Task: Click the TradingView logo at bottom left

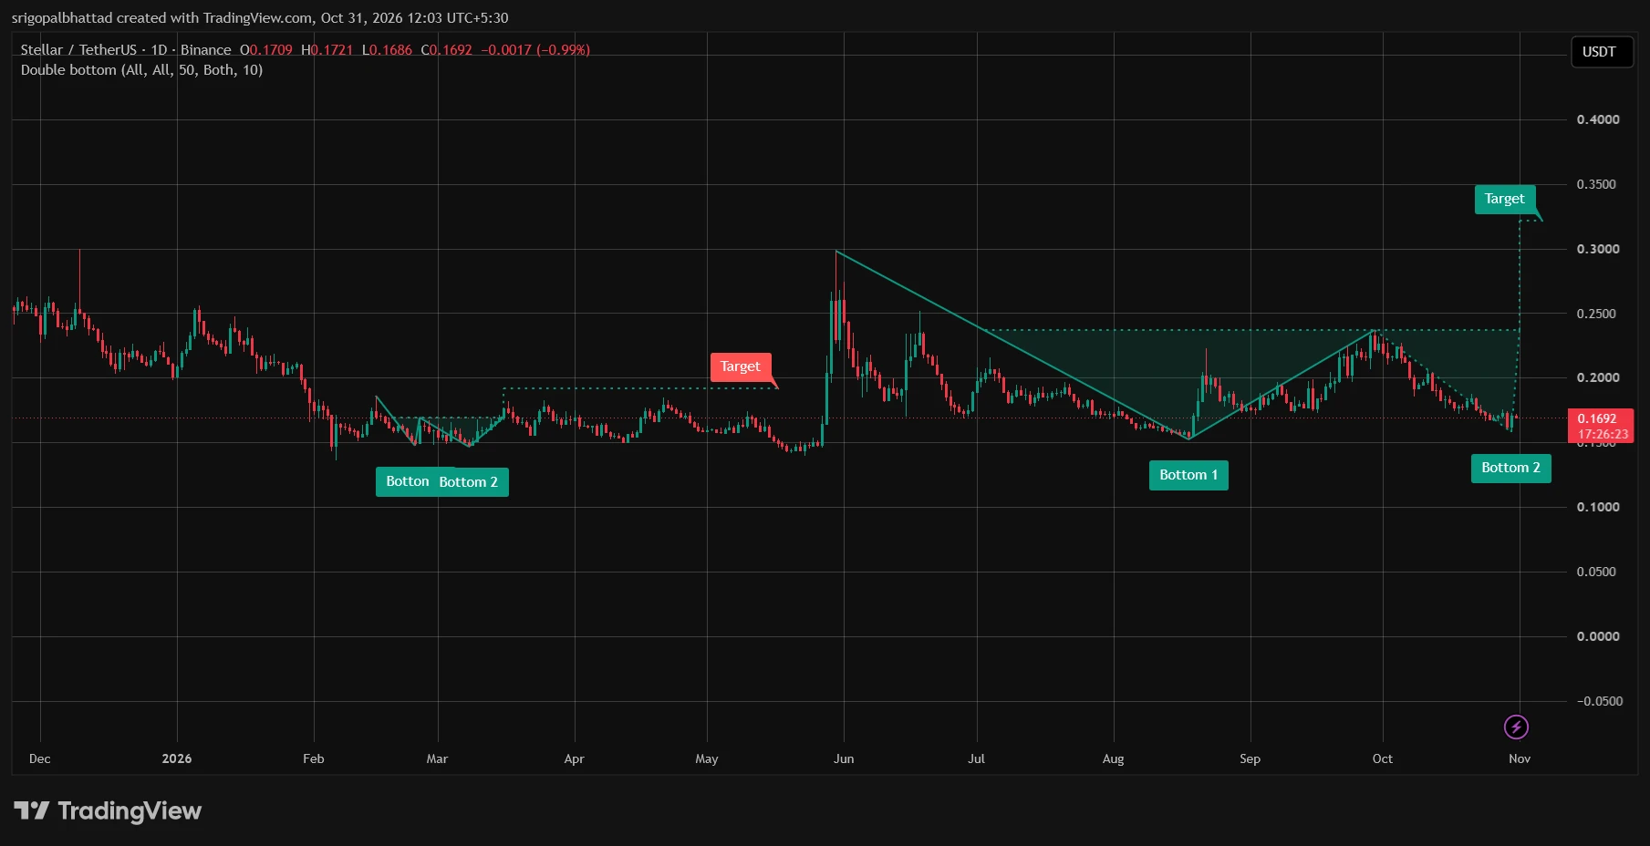Action: [x=108, y=810]
